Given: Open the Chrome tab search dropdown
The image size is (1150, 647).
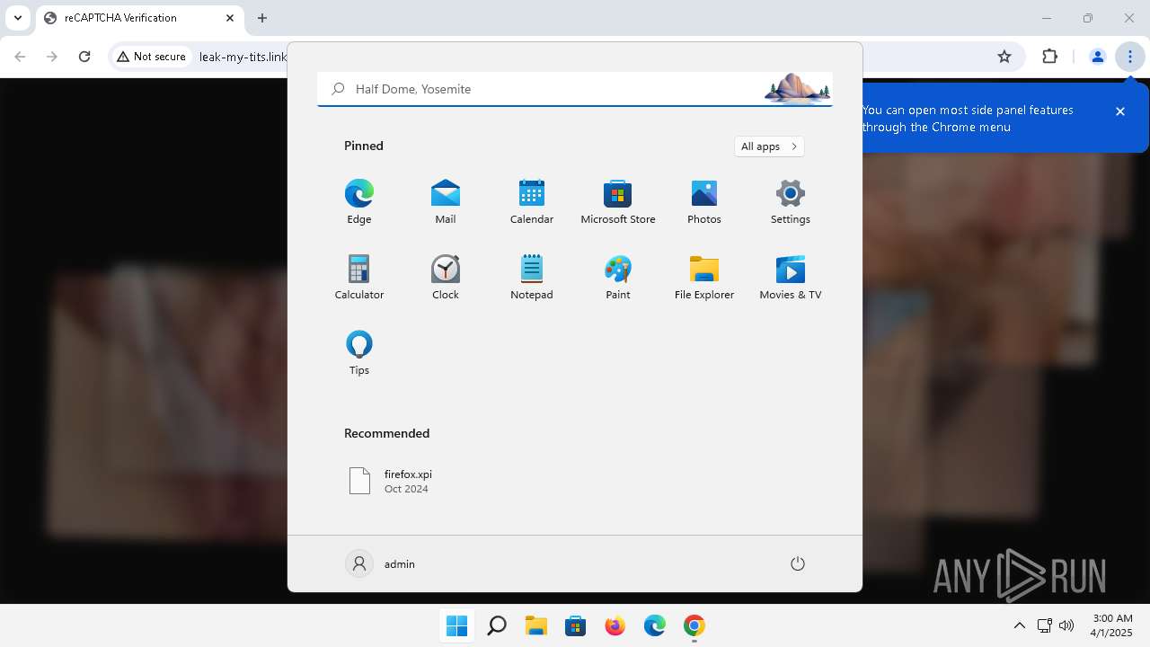Looking at the screenshot, I should click(x=18, y=18).
